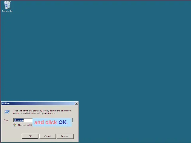Click the UAC shield icon
The image size is (191, 143).
coord(15,125)
